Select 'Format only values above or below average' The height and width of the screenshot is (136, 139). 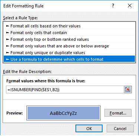[69, 46]
